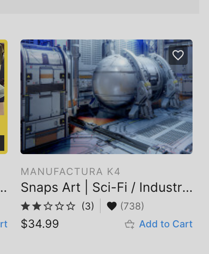
Task: Click the first filled rating star
Action: coord(26,206)
